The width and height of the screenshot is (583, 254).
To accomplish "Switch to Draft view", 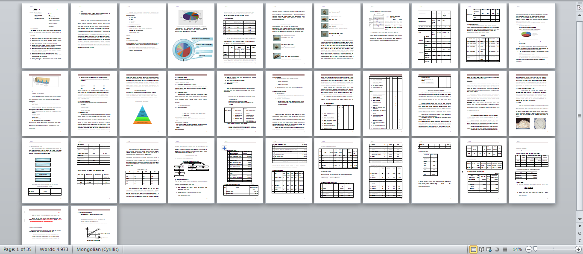I will (504, 249).
